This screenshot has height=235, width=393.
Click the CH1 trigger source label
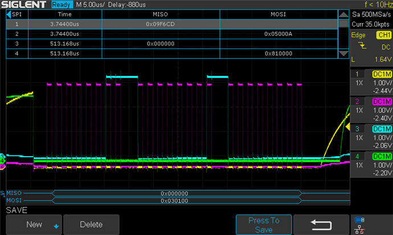click(384, 35)
